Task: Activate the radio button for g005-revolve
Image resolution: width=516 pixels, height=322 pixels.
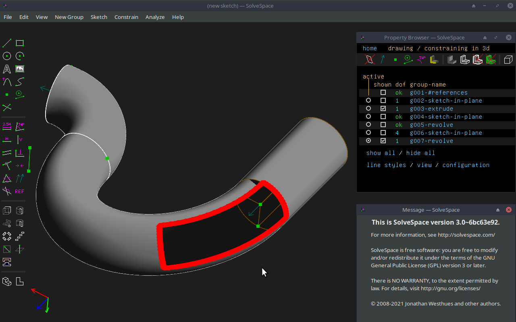Action: pos(368,124)
